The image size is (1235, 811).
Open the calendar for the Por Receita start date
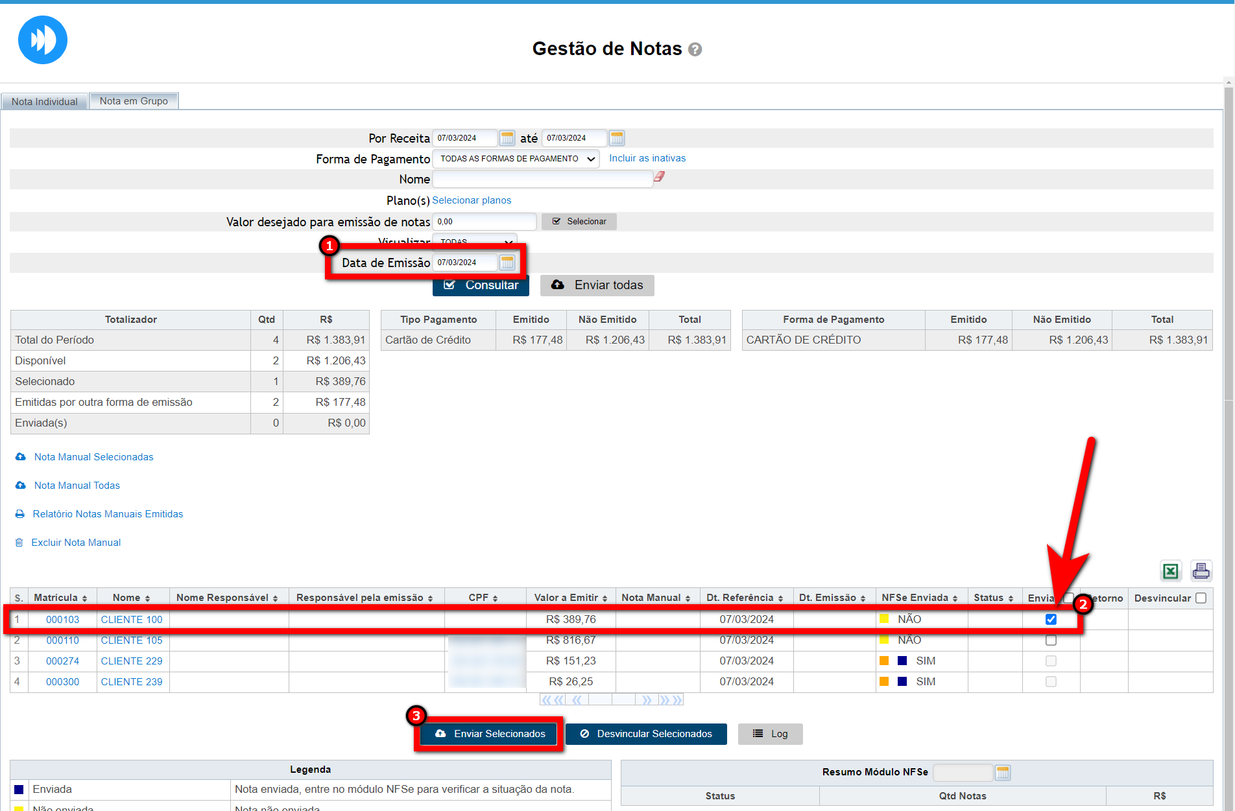pos(507,138)
